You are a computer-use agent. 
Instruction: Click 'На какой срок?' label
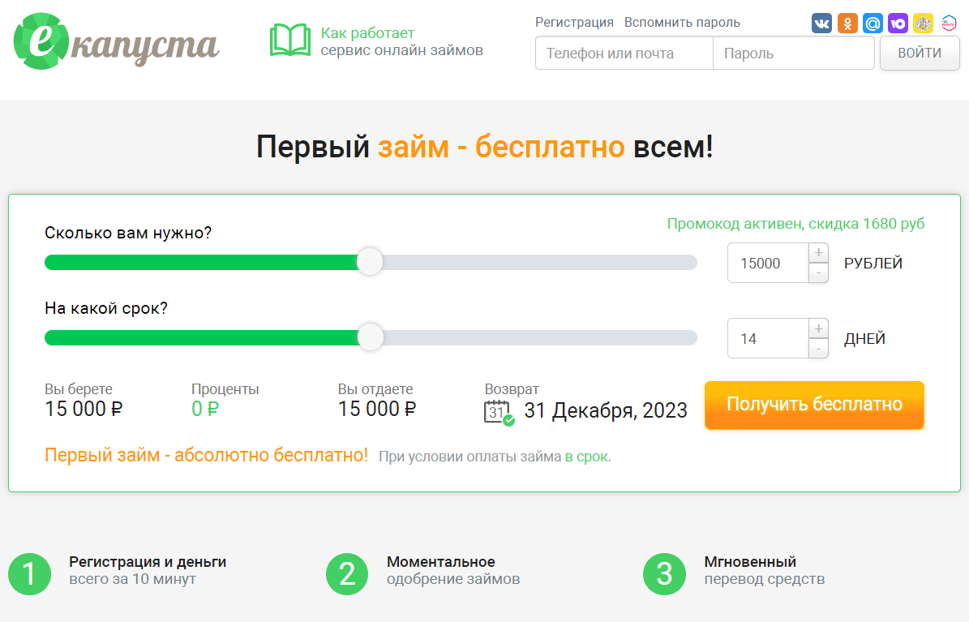(106, 308)
